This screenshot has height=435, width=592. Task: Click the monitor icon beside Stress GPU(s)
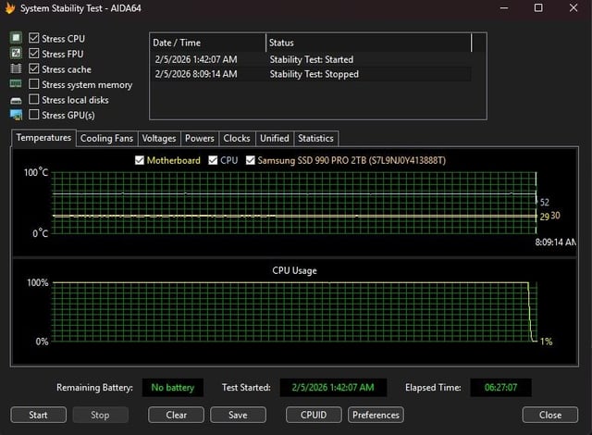coord(16,115)
